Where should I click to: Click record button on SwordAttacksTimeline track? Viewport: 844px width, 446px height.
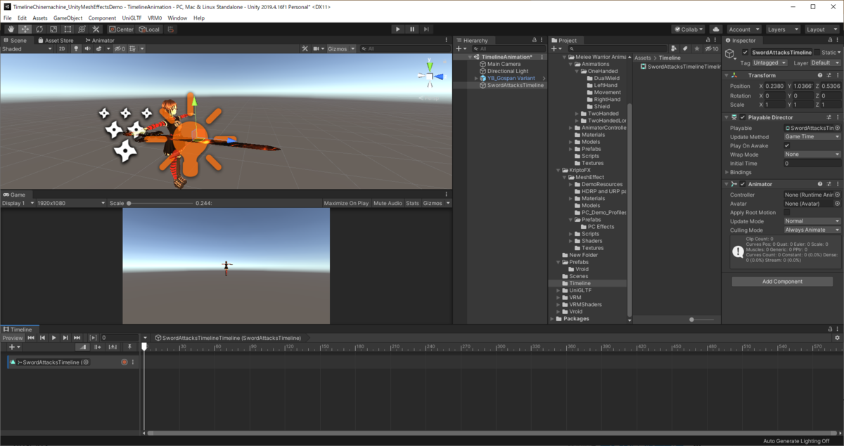124,362
